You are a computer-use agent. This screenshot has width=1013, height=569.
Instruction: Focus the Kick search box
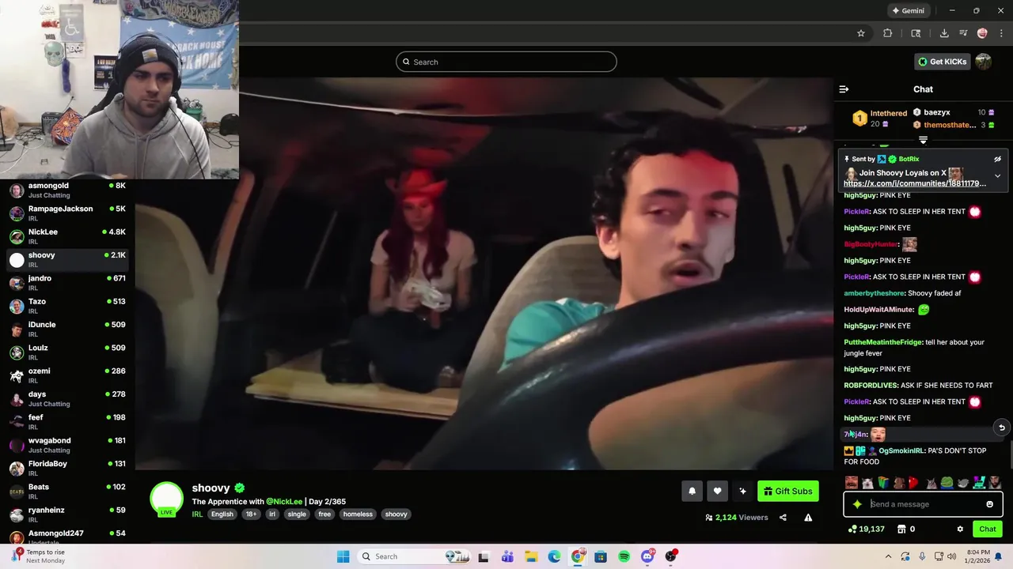pyautogui.click(x=506, y=62)
